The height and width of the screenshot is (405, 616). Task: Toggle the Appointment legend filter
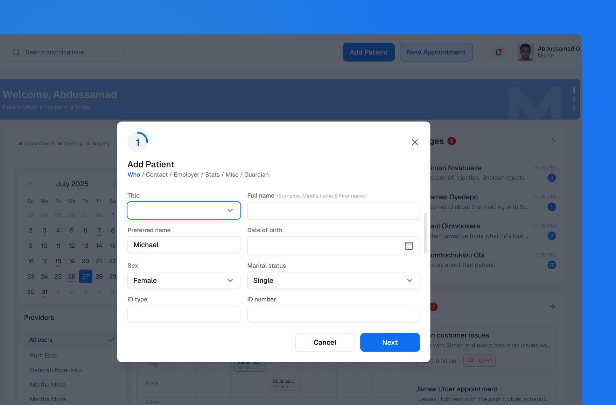pyautogui.click(x=36, y=143)
